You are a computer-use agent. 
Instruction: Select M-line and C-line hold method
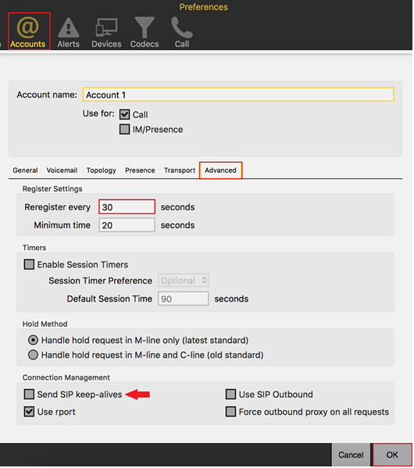pos(33,355)
